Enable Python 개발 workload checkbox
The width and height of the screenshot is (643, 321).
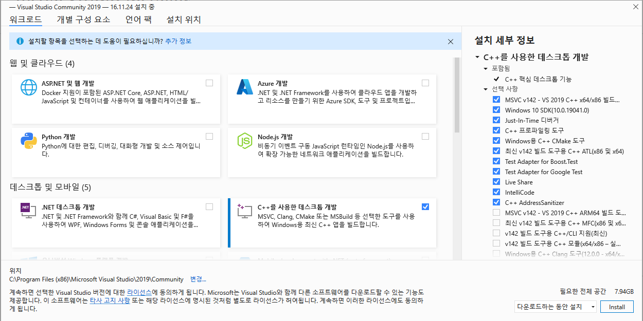pos(209,137)
